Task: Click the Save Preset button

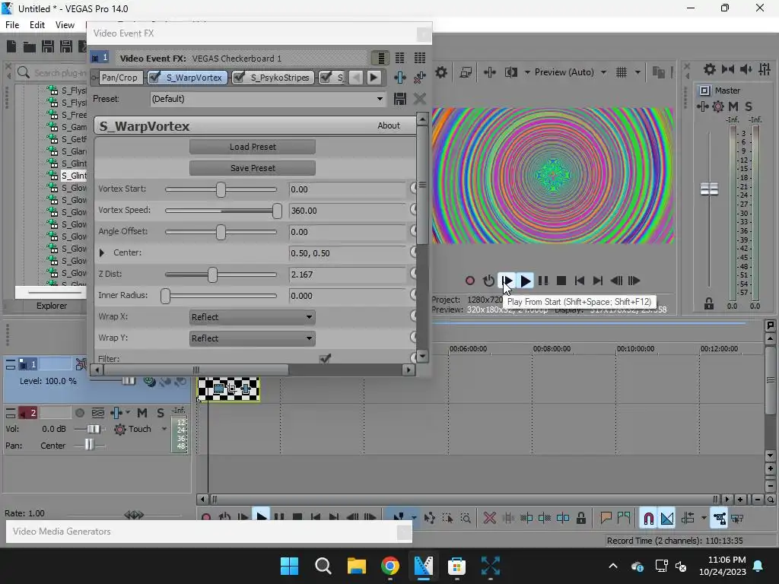Action: pos(253,168)
